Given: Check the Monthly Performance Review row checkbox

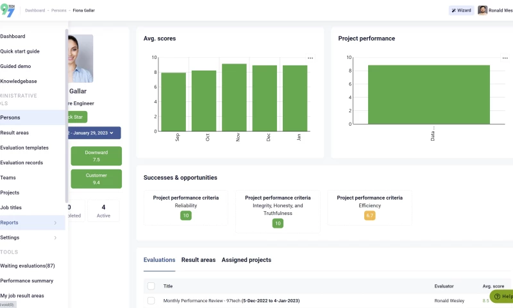Looking at the screenshot, I should (151, 300).
